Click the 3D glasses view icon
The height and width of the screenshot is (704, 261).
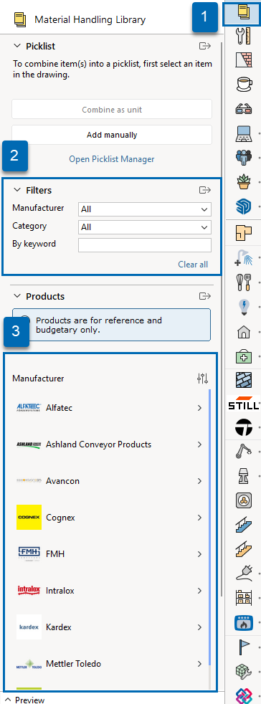(244, 109)
